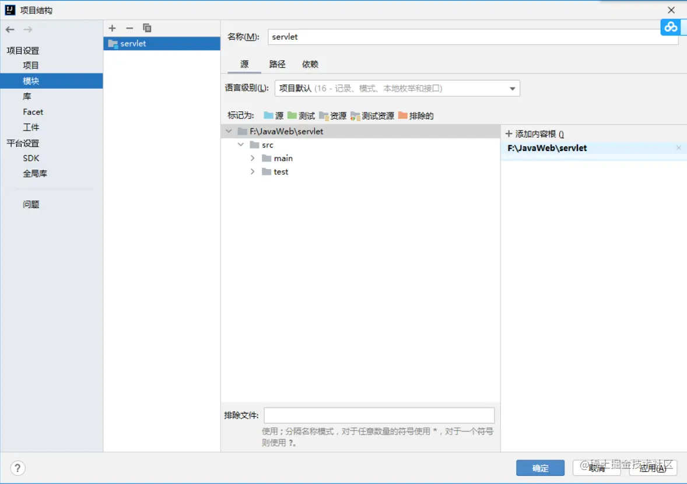
Task: Add a new module with plus icon
Action: coord(112,28)
